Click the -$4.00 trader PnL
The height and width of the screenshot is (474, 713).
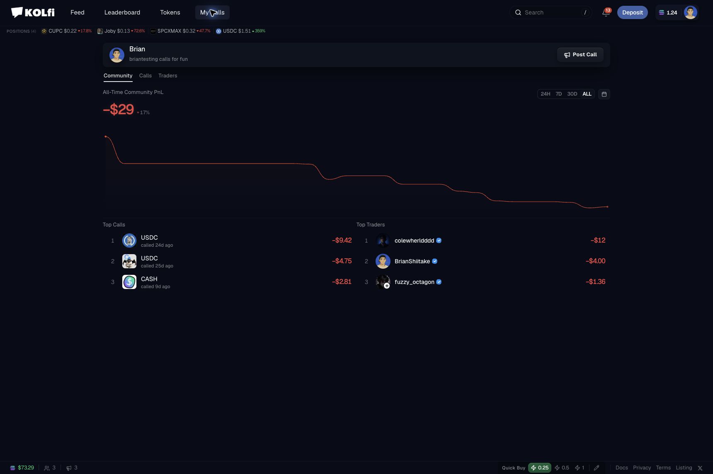595,261
